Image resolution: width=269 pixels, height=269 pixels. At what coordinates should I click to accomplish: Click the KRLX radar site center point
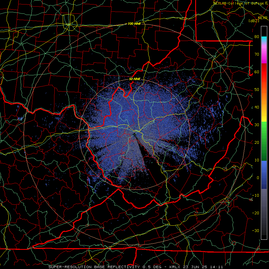click(135, 134)
